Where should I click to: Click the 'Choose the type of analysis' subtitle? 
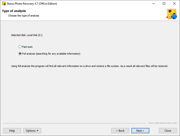(24, 16)
